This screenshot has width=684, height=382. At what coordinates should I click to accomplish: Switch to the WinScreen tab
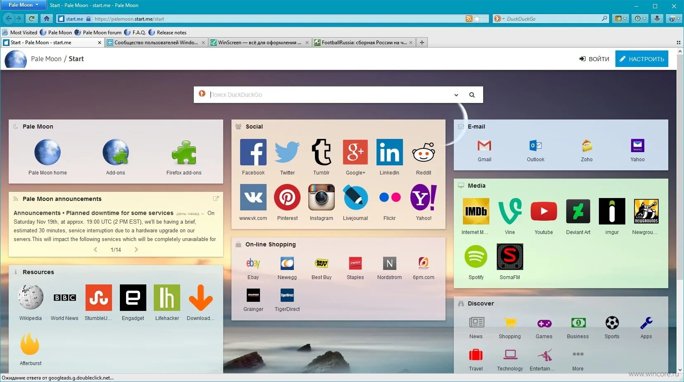[256, 42]
